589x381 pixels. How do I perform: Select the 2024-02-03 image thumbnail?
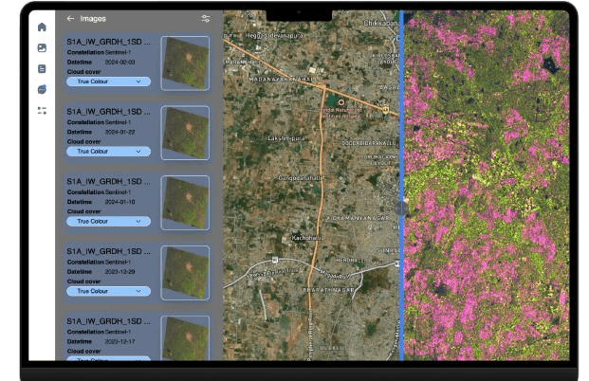(x=185, y=63)
